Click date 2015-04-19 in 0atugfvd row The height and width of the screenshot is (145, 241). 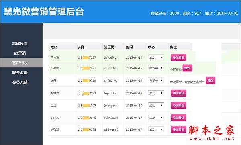(134, 58)
